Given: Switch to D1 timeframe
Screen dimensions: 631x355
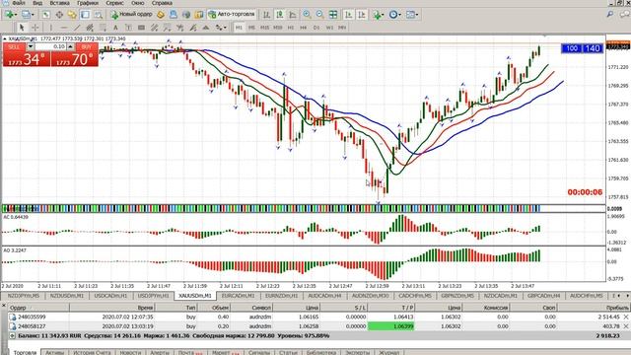Looking at the screenshot, I should pos(316,28).
